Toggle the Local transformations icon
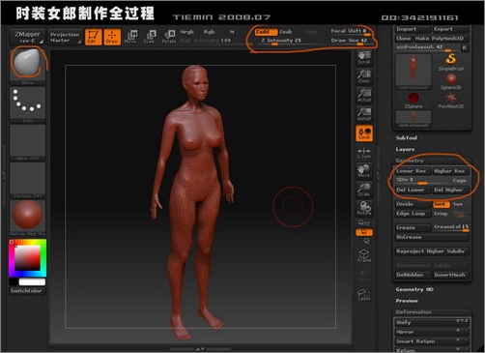Screen dimensions: 485x353 coord(364,133)
